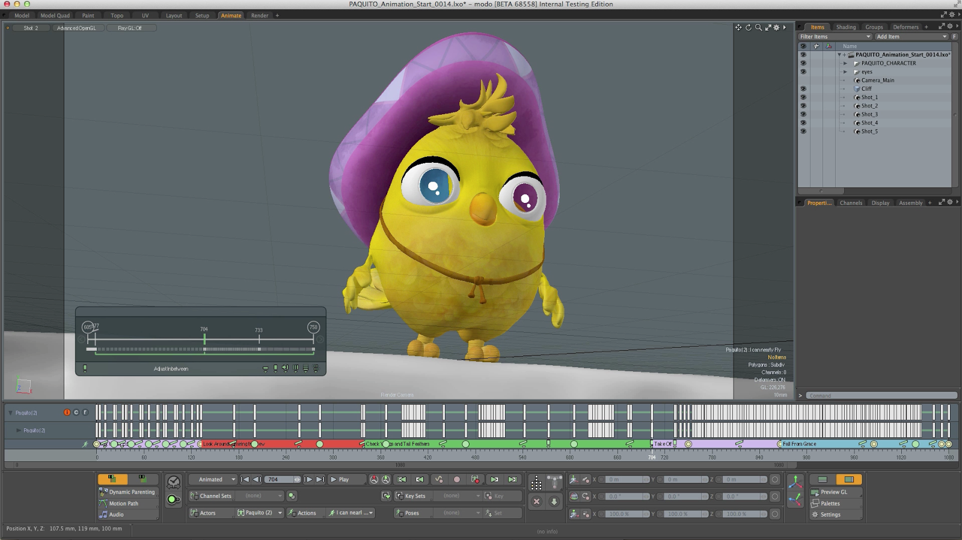Toggle the orange highlighted layout button at bottom right
The height and width of the screenshot is (540, 962).
[x=849, y=479]
